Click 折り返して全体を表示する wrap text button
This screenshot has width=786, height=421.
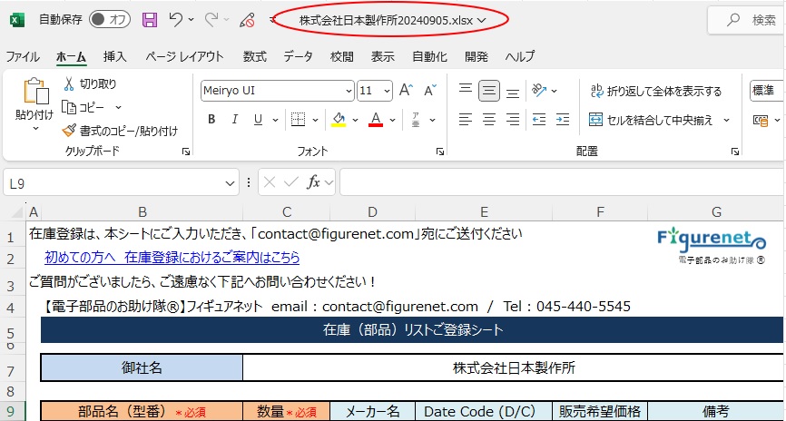655,91
